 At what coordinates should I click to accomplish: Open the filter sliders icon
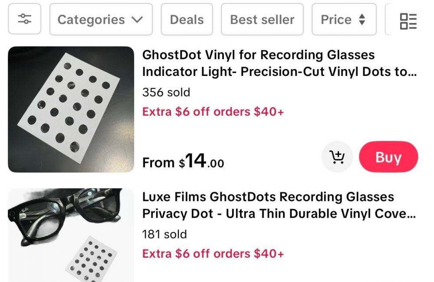24,19
